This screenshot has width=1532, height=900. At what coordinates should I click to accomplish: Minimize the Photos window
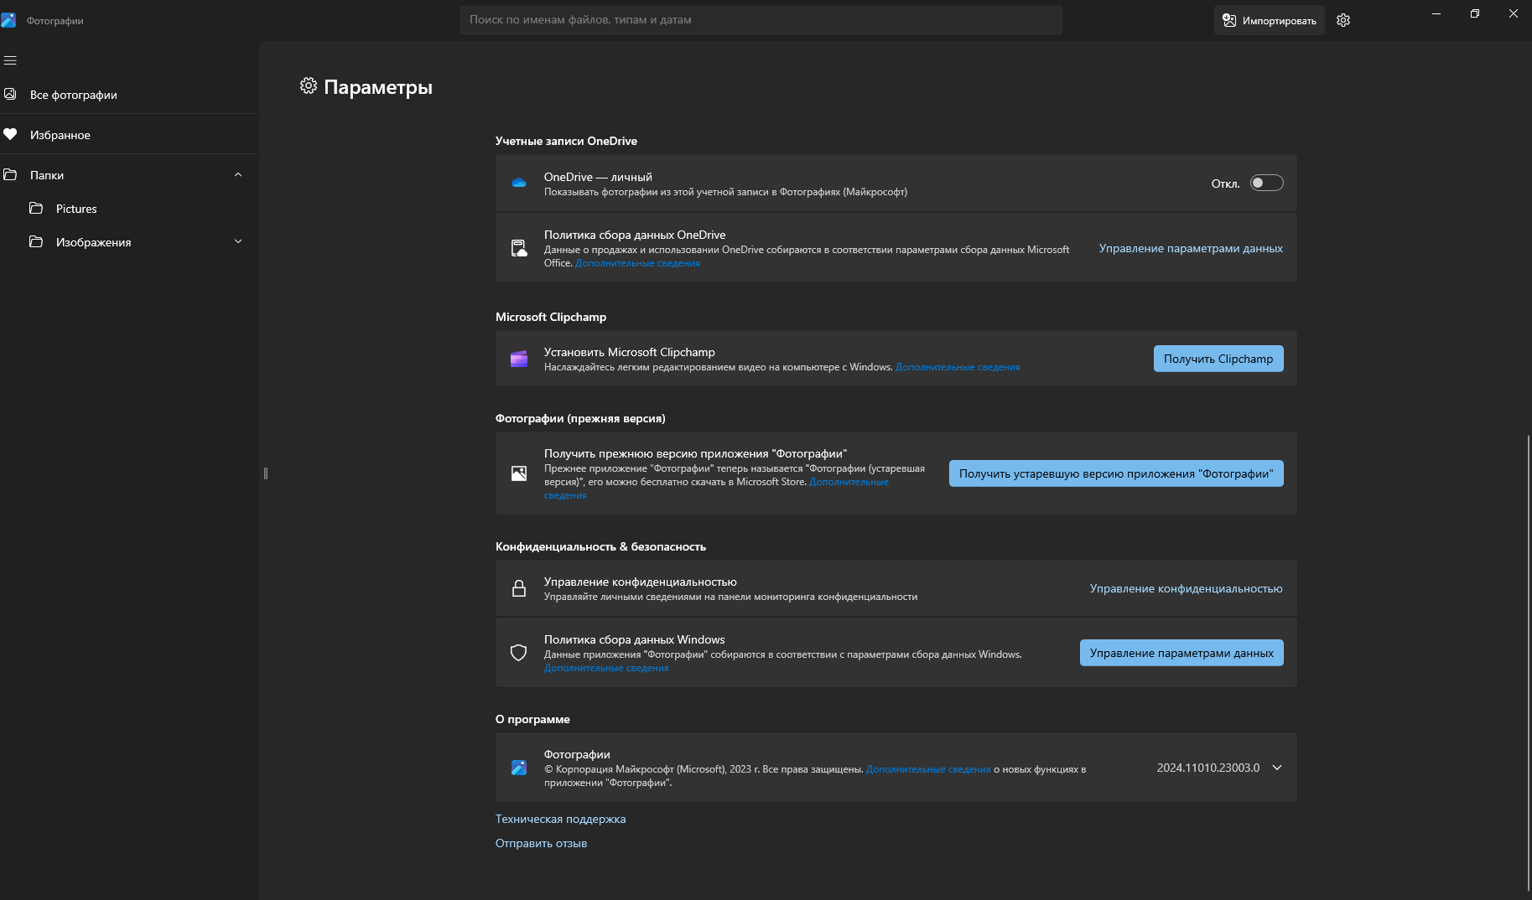pos(1436,13)
